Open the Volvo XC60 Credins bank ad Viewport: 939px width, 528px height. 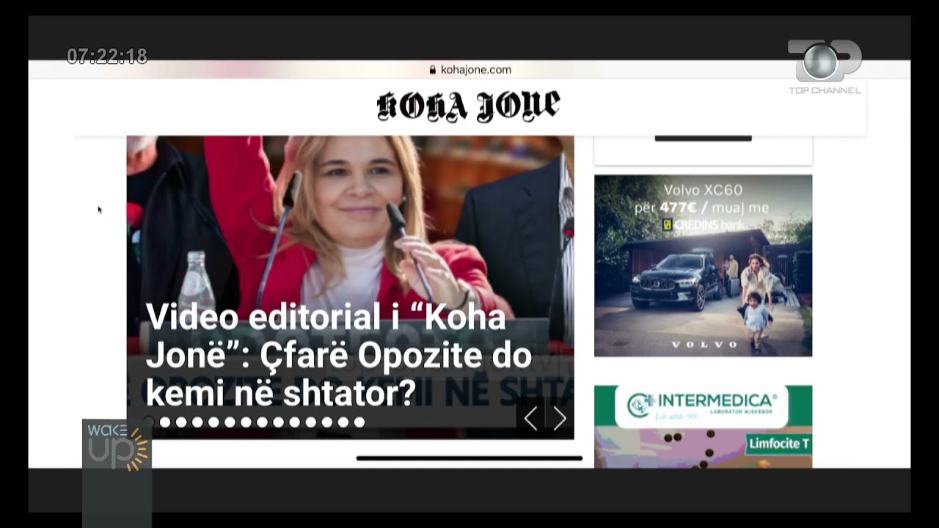(x=703, y=265)
